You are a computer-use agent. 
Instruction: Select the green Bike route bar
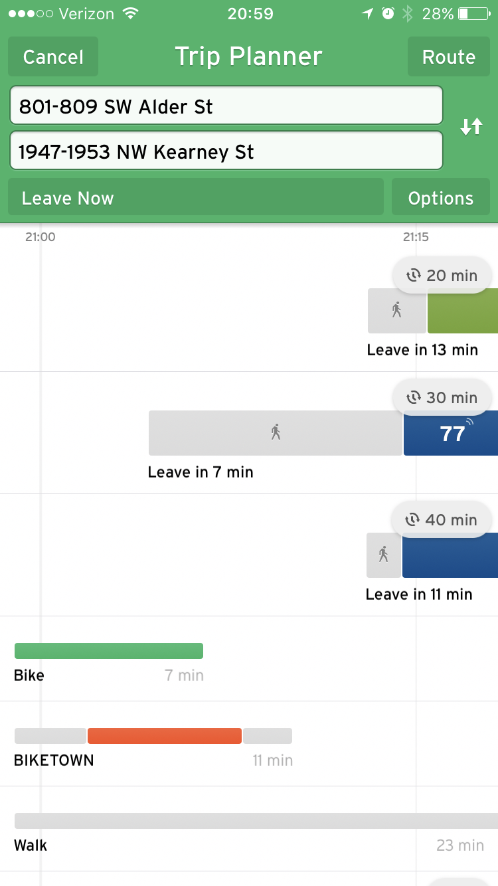108,651
